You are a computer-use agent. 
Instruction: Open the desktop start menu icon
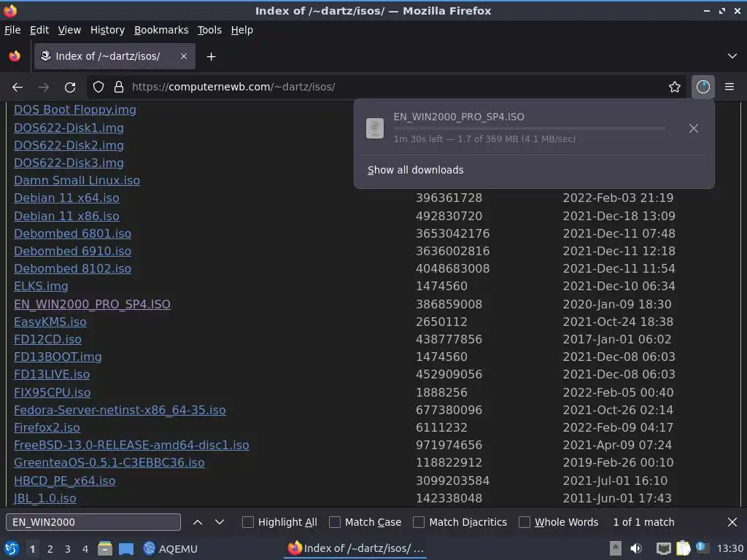12,549
